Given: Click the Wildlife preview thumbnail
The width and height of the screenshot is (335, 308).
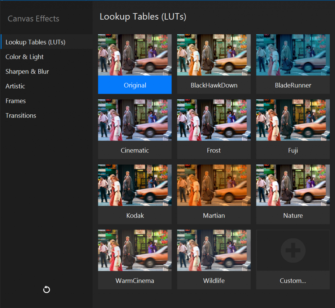Looking at the screenshot, I should point(214,250).
